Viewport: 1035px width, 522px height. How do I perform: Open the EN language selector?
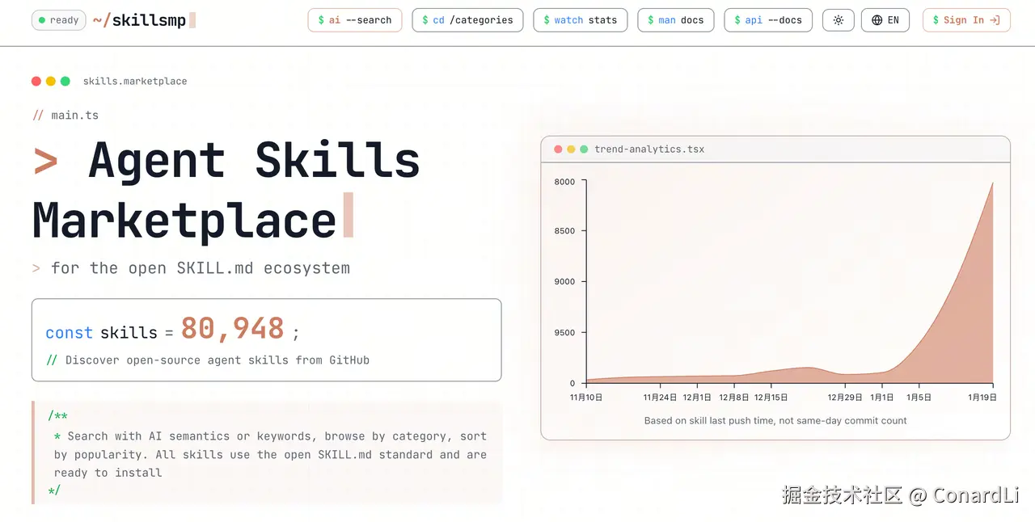pos(885,19)
